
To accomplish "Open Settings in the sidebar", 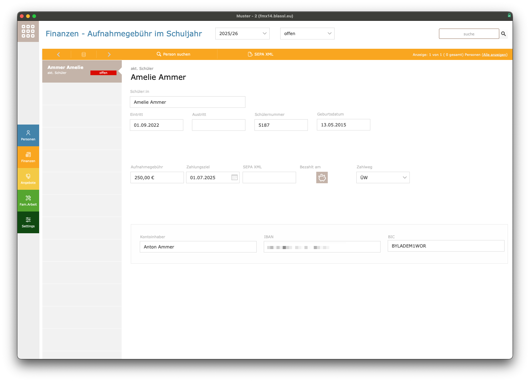I will 28,222.
